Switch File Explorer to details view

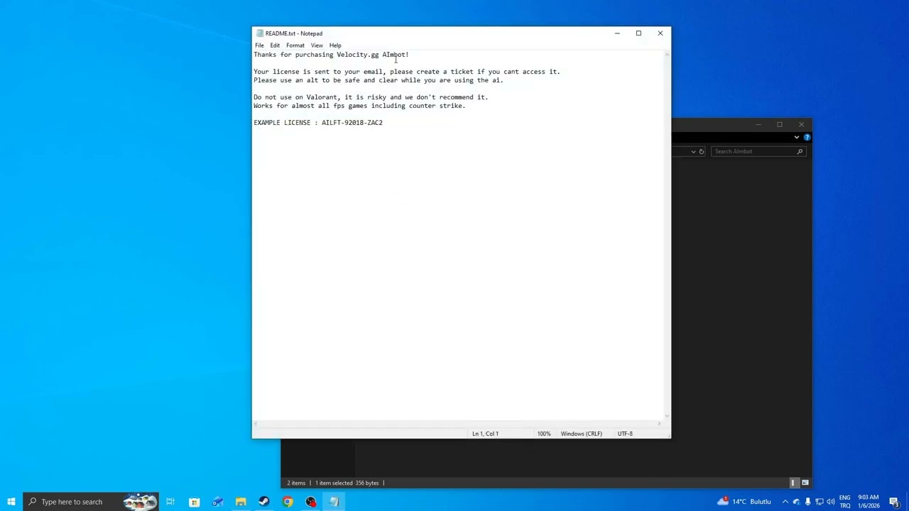click(793, 483)
